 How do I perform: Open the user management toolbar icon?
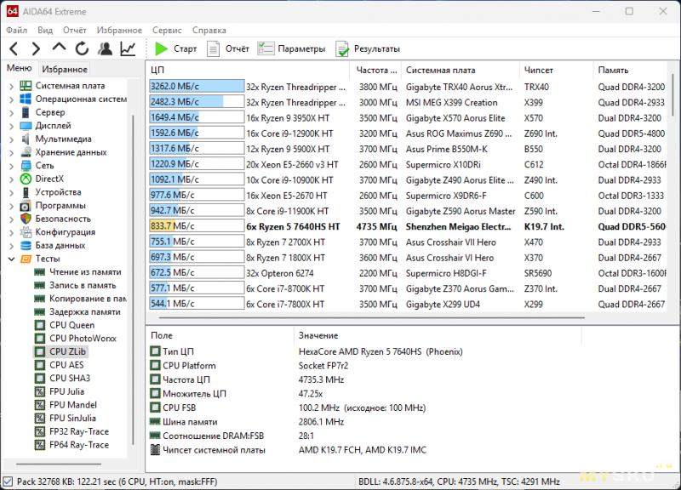pos(105,48)
